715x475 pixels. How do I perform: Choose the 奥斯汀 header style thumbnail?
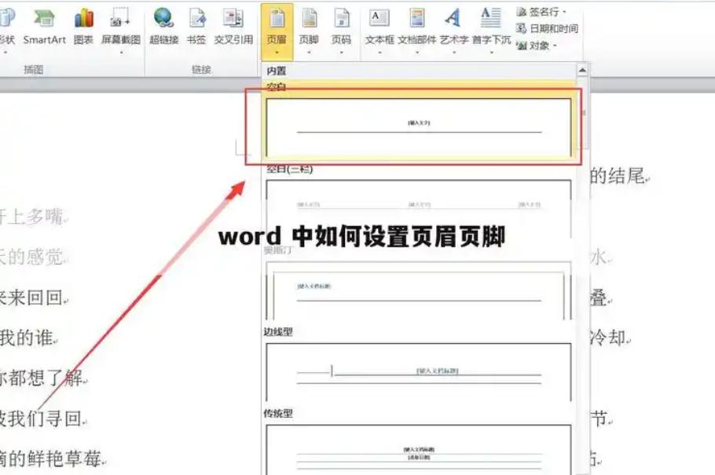point(419,290)
